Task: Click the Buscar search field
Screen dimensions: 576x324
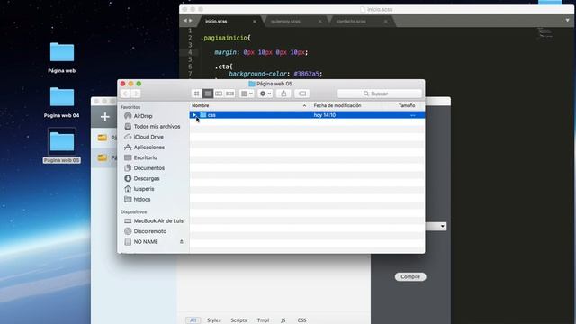Action: 380,94
